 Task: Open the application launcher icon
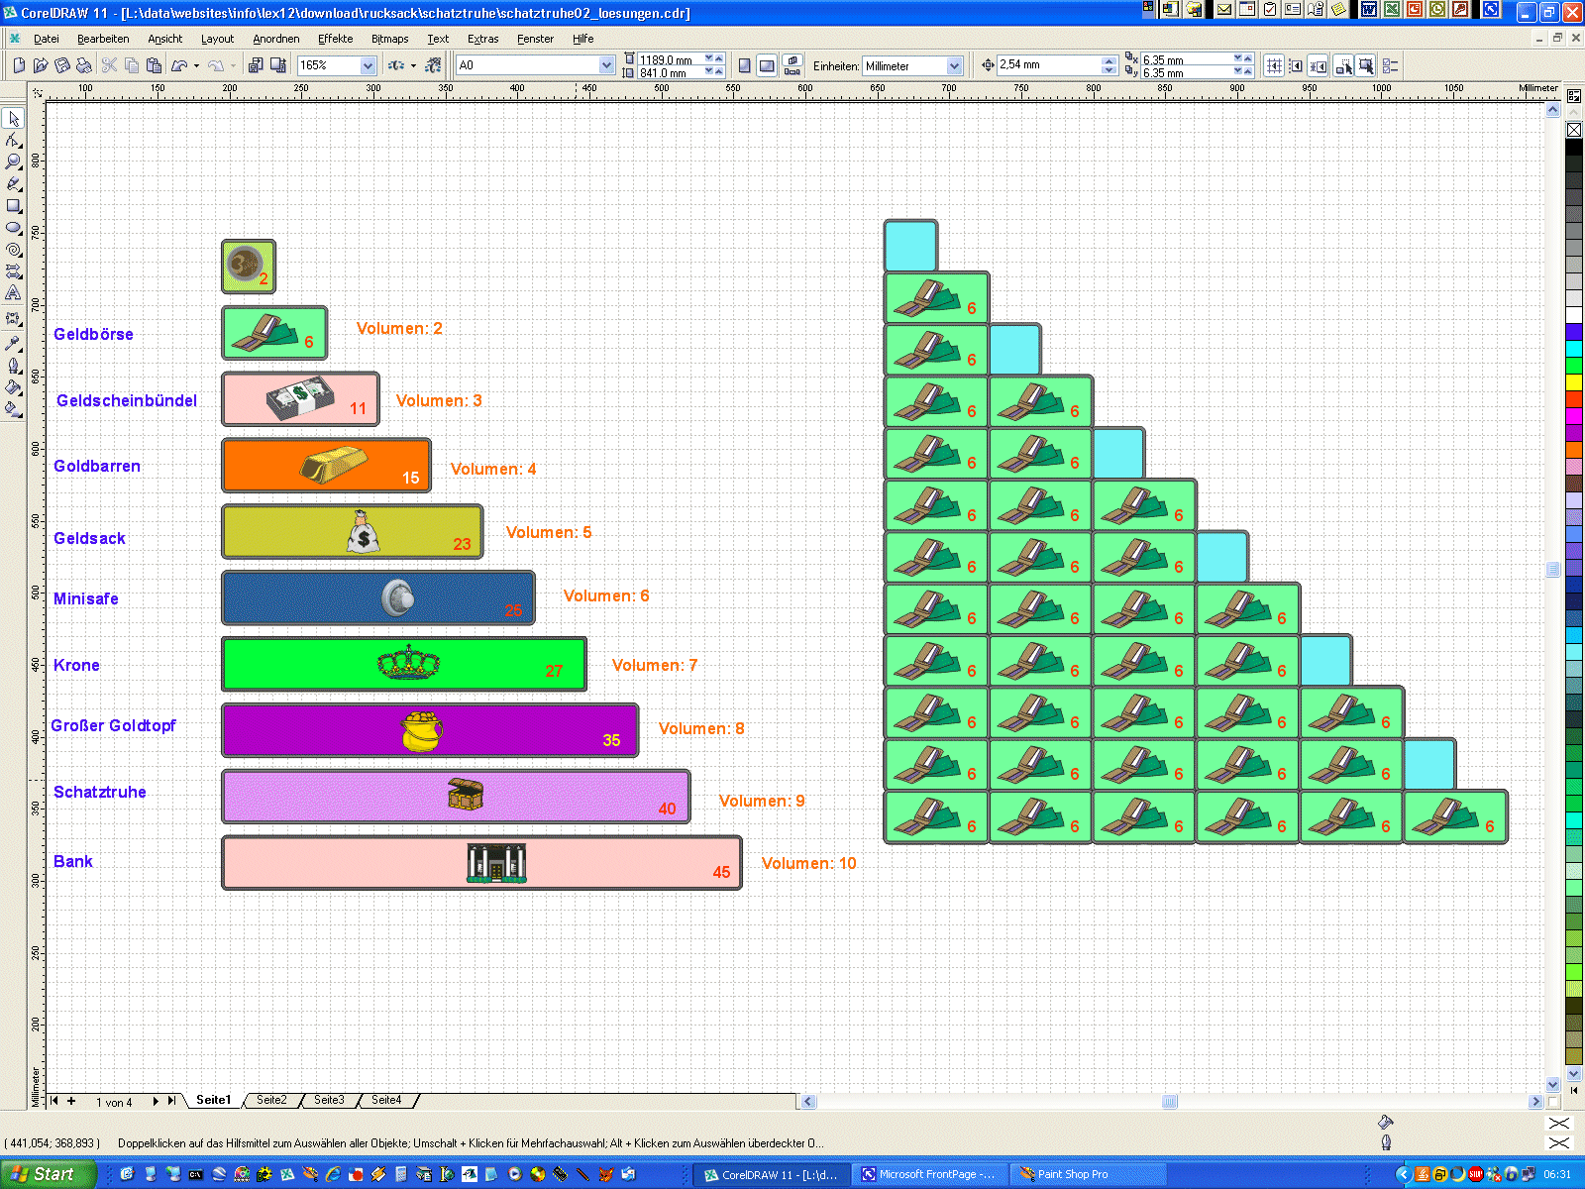point(396,65)
